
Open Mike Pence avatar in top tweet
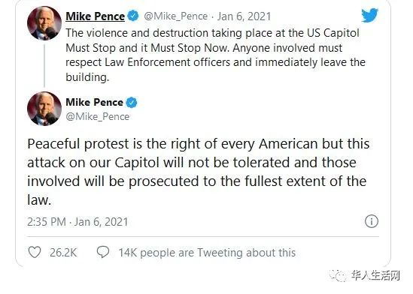pos(44,23)
